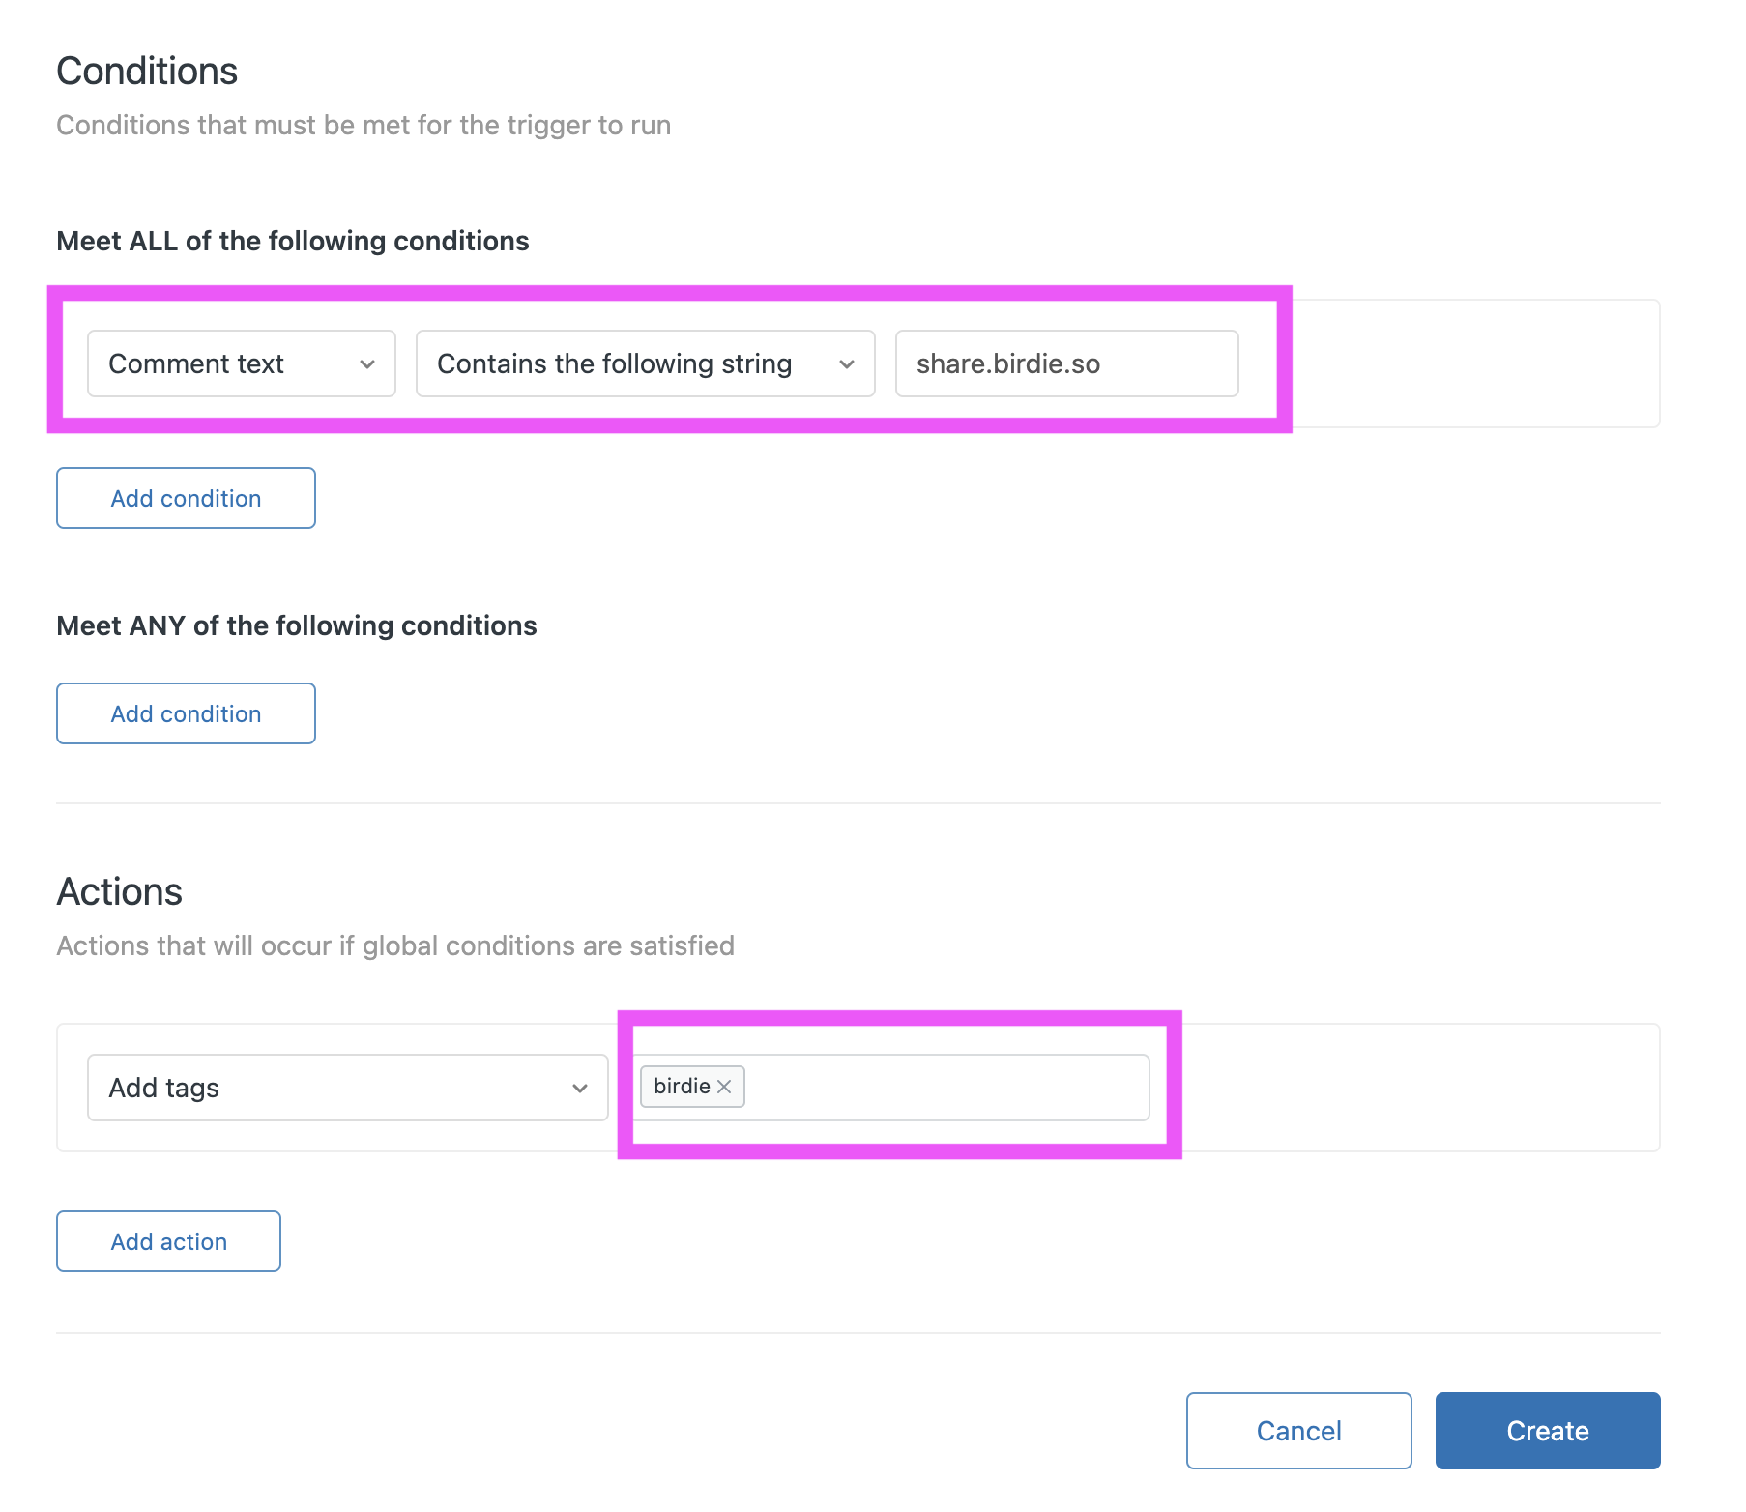Click the chevron on the string-match selector
The height and width of the screenshot is (1512, 1746).
[847, 364]
